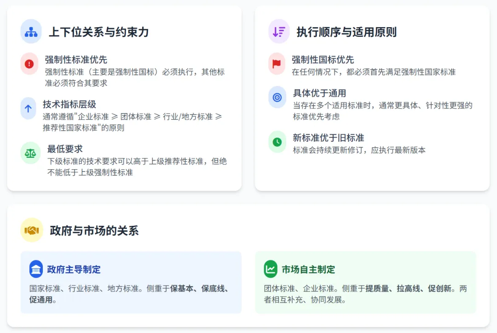Select the 执行顺序与适用原则 heading
Viewport: 497px width, 333px height.
pos(347,32)
